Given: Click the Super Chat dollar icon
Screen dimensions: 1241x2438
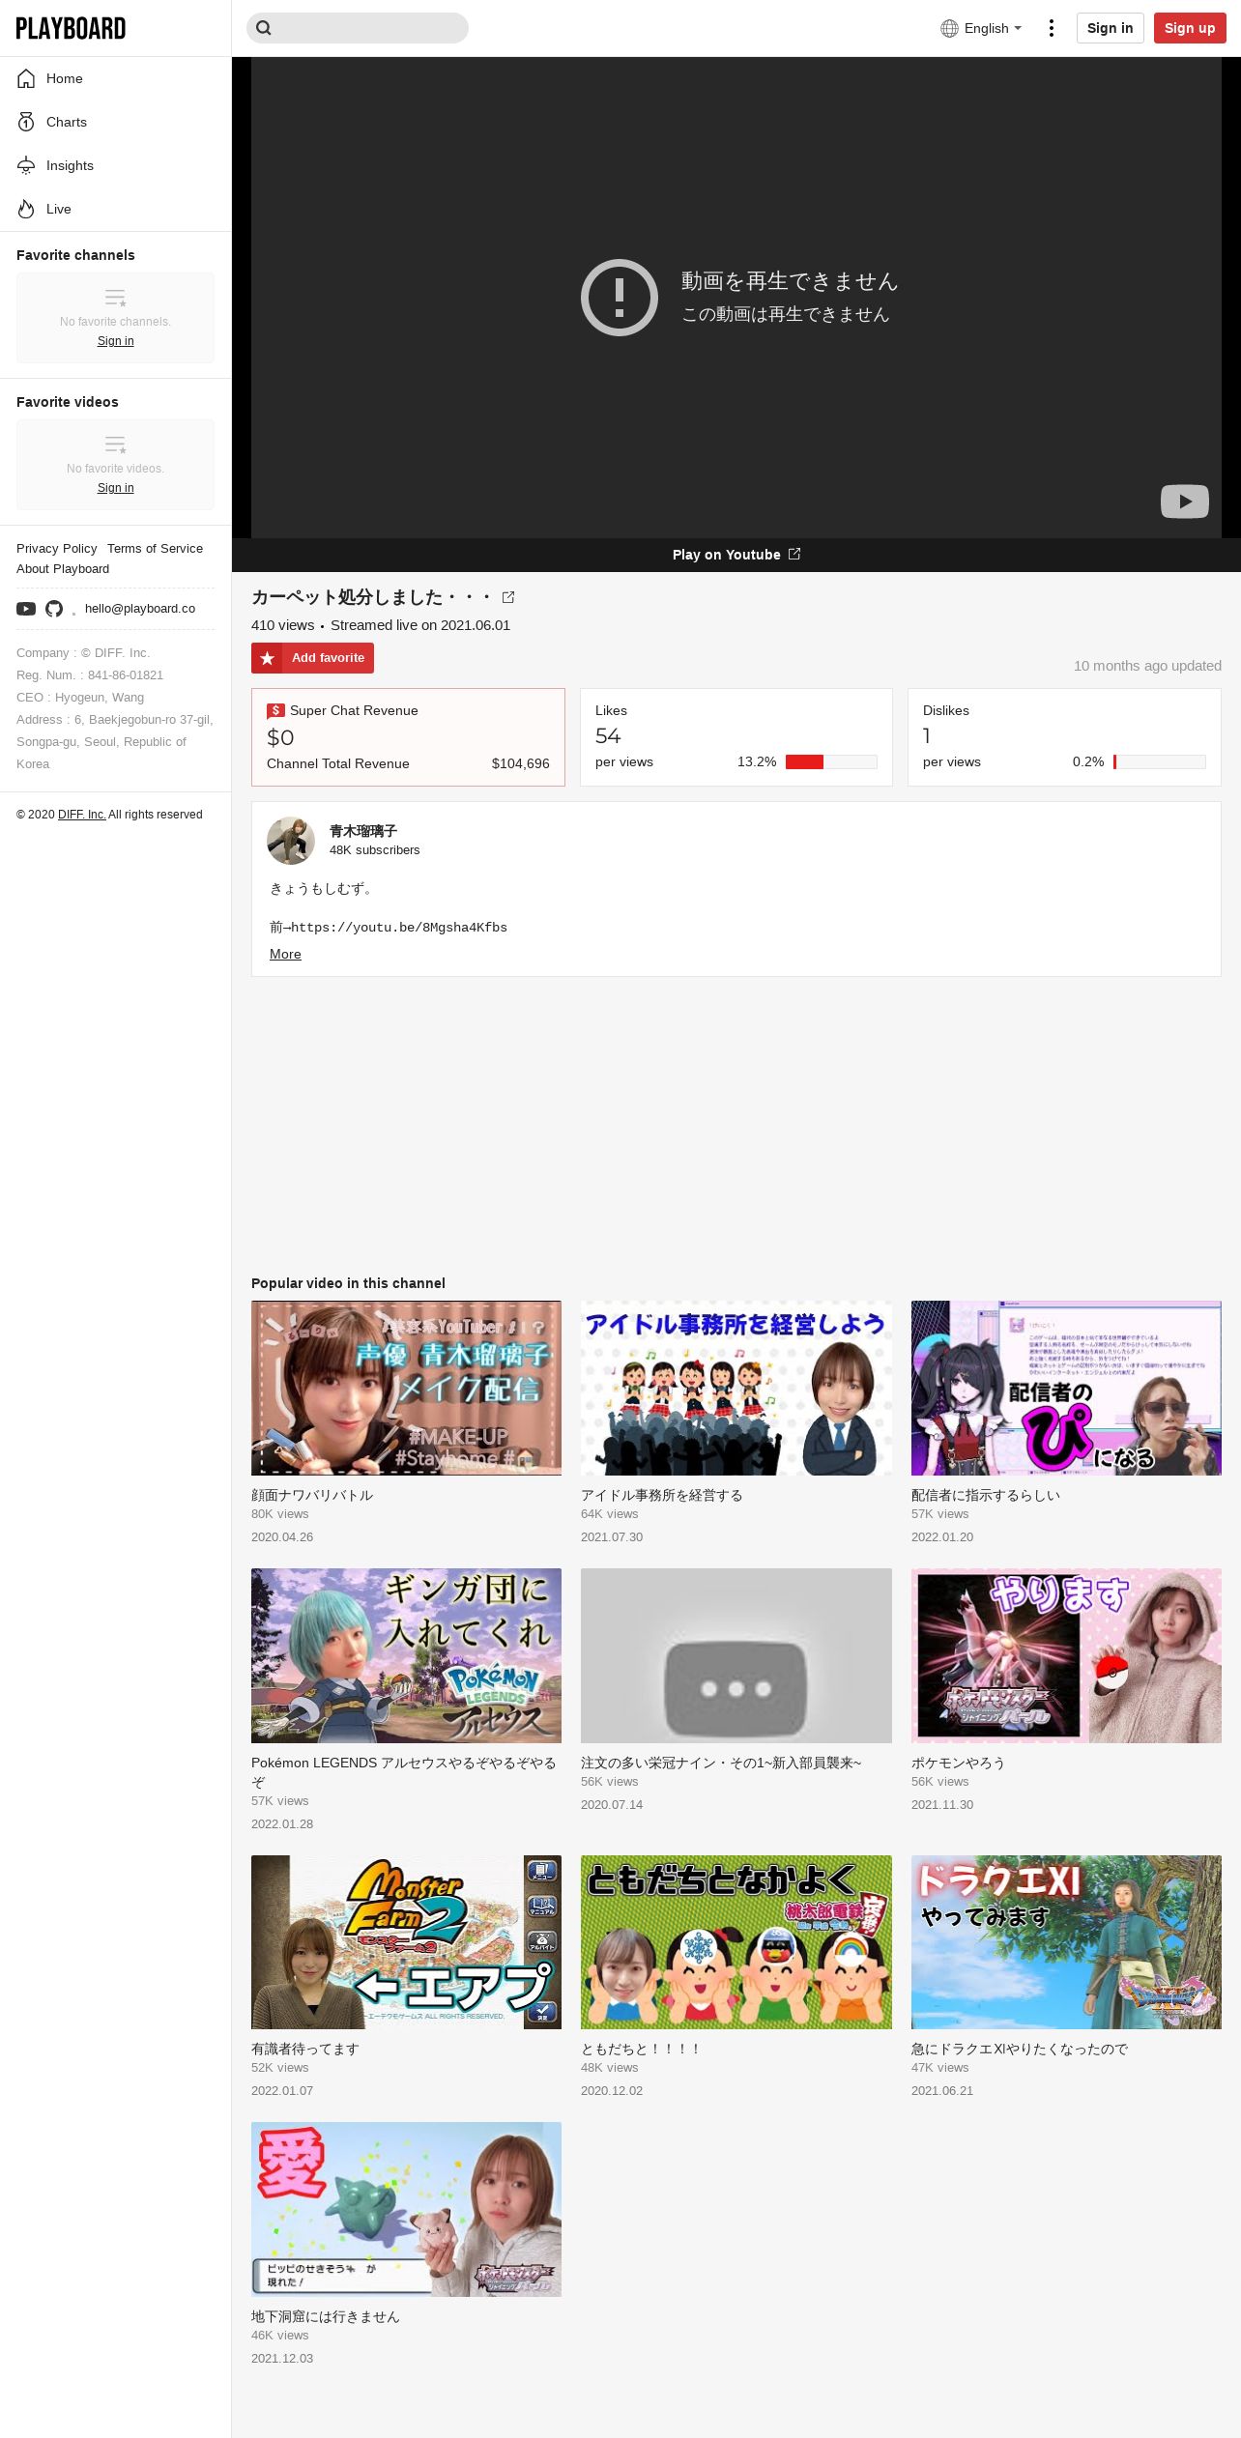Looking at the screenshot, I should tap(275, 710).
